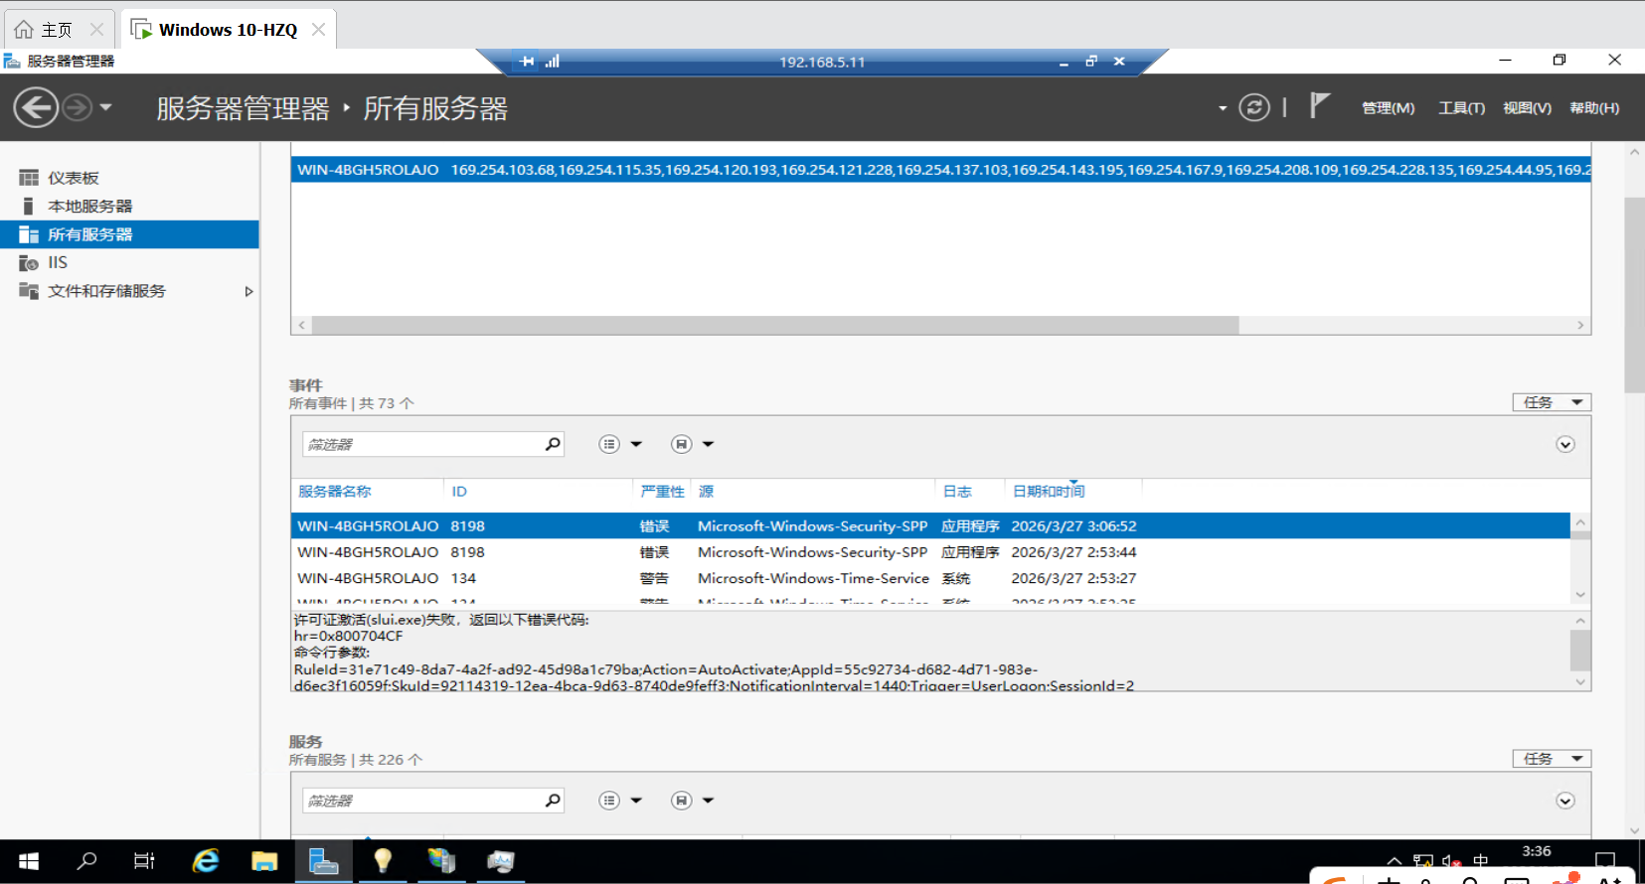Expand the events filter criteria chevron
The image size is (1645, 884).
pos(1565,444)
